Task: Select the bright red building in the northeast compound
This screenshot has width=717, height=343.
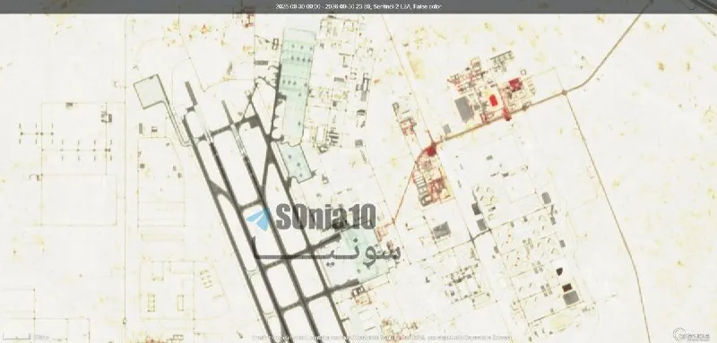Action: (x=493, y=99)
